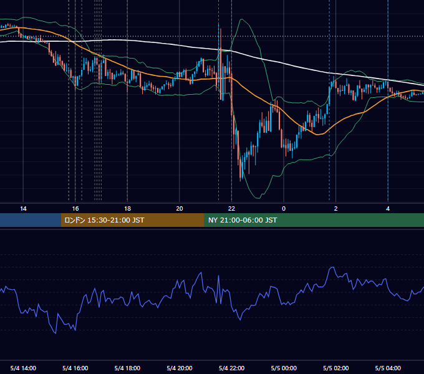Click the 5/5 02:00 label on indicator axis

[x=336, y=368]
